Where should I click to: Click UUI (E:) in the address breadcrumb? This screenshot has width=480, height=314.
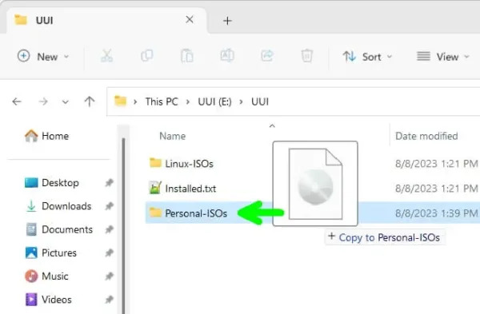point(214,101)
